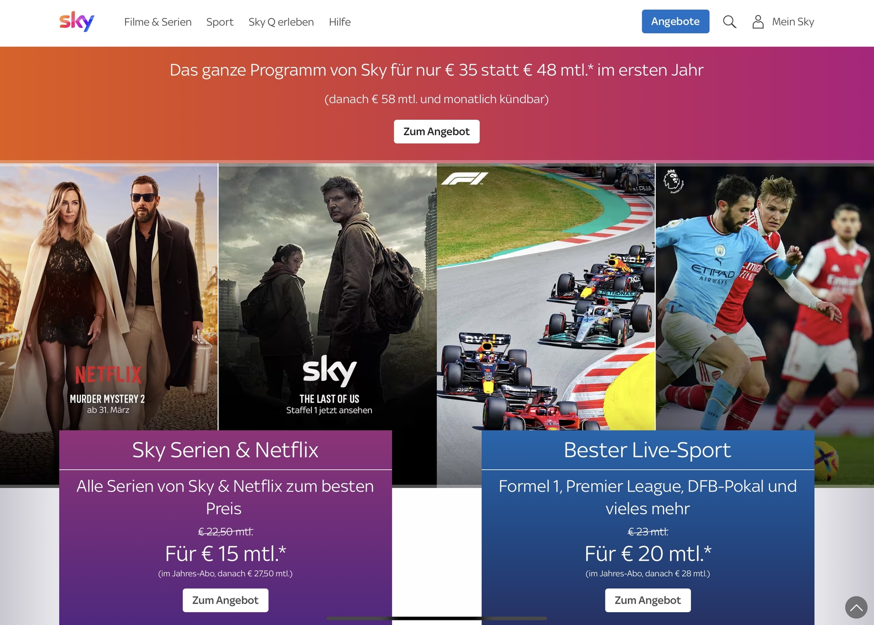Click the 'ab 31. März' caption

click(108, 410)
